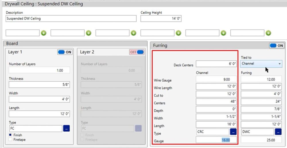
Task: Open Layer 1 board Type browse button
Action: tap(66, 128)
